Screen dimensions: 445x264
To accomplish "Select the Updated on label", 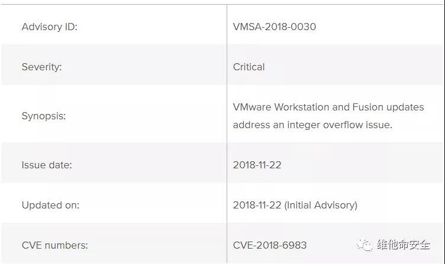I will point(50,205).
